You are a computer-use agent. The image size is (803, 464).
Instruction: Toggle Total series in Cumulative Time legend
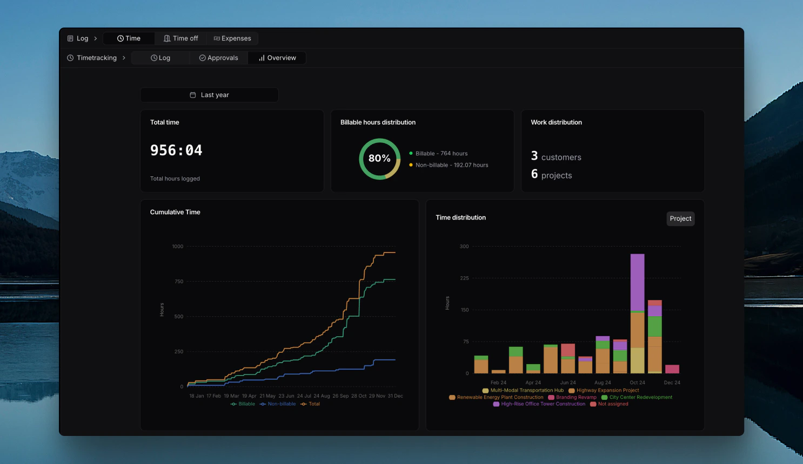pos(310,404)
